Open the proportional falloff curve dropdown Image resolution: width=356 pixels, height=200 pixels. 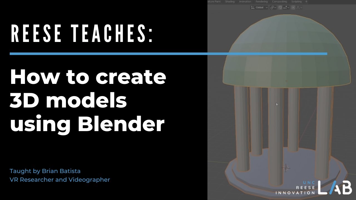(x=300, y=7)
